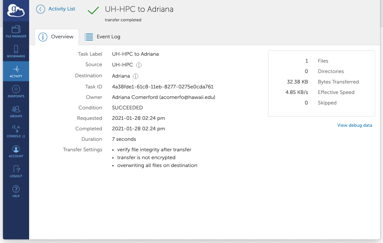
Task: Switch to the Event Log tab
Action: pos(102,37)
